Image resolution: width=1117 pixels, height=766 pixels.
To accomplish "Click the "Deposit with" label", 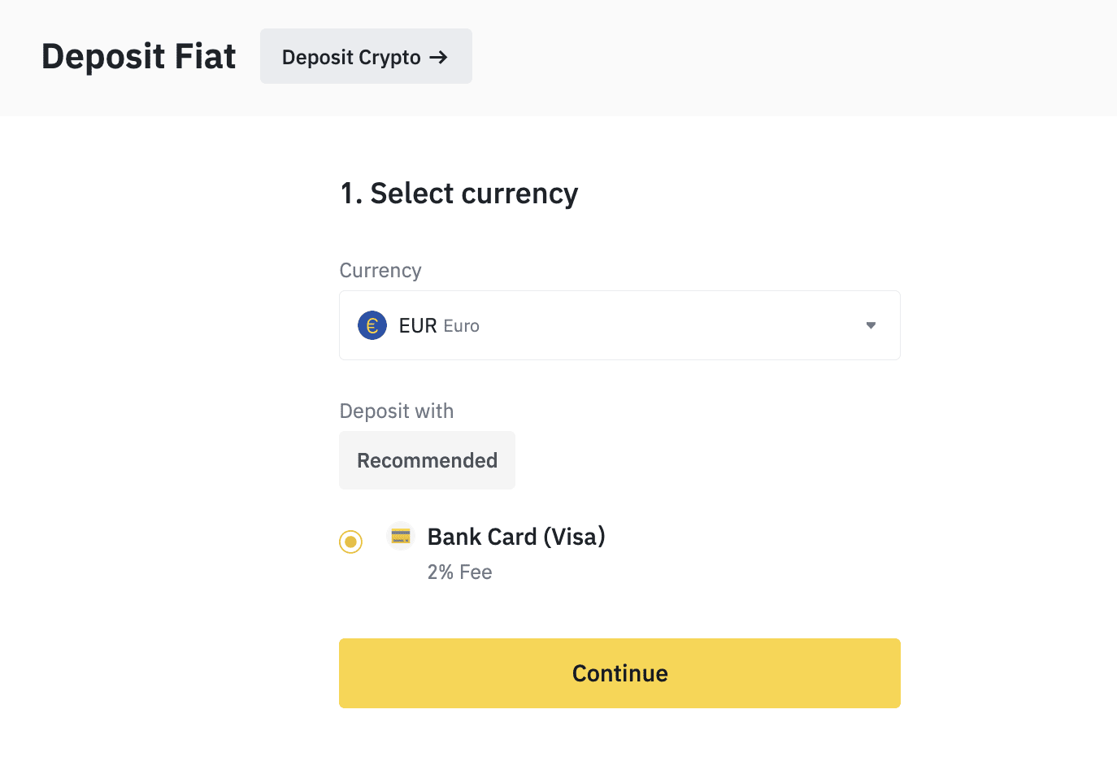I will (397, 411).
